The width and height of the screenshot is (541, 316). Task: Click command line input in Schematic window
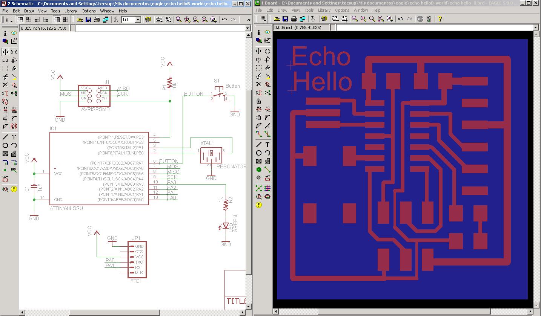[161, 28]
